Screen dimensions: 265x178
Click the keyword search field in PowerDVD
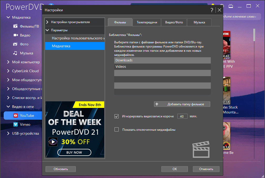(x=242, y=17)
